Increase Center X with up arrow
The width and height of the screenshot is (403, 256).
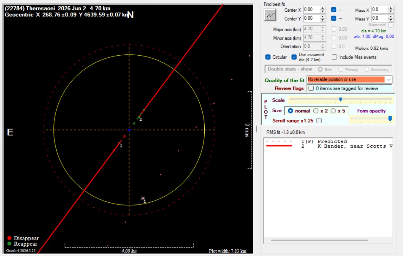[x=323, y=8]
